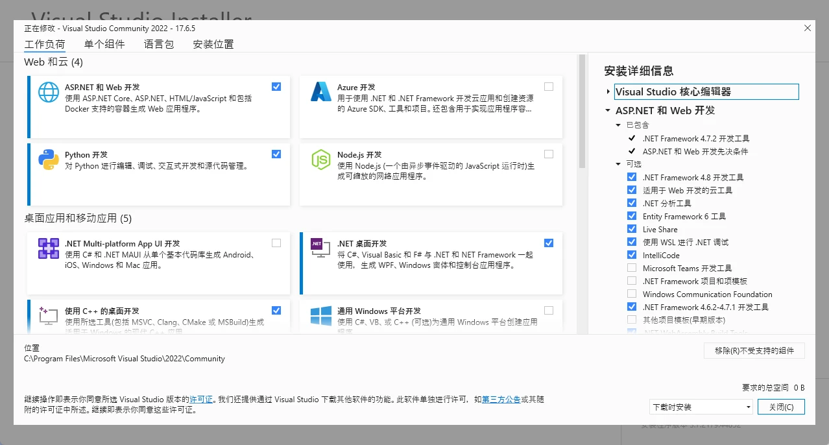Uncheck Entity Framework 6 工具 option
This screenshot has width=829, height=445.
(x=632, y=216)
